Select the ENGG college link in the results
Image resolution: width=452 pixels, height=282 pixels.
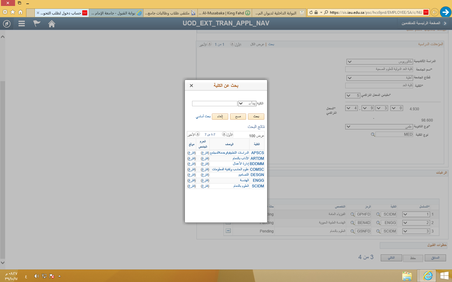[258, 180]
